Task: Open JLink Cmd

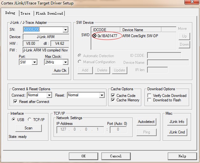Action: coord(177,132)
